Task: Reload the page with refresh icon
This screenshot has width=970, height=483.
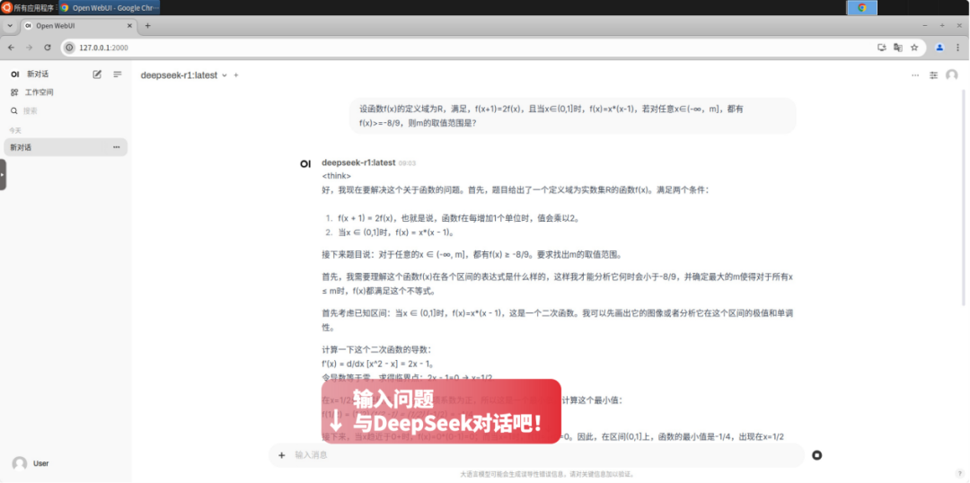Action: pyautogui.click(x=48, y=47)
